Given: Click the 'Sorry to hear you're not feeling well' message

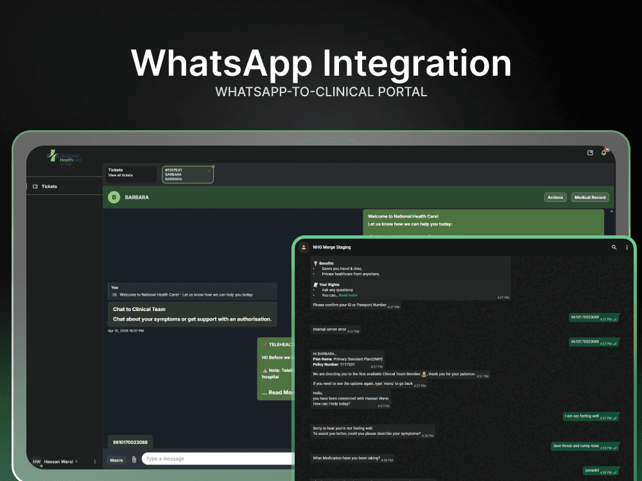Looking at the screenshot, I should [372, 431].
